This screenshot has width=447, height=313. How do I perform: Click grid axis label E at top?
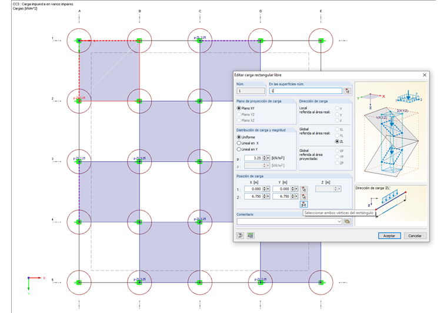coord(321,11)
